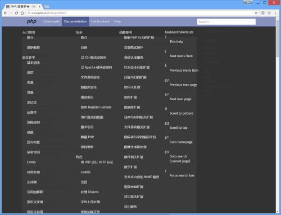Click the first extension icon beside the star

click(x=263, y=13)
